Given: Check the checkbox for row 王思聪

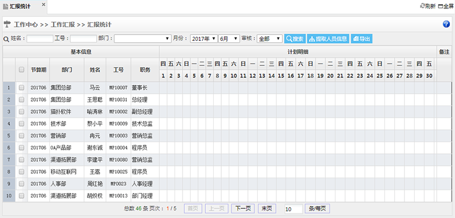Looking at the screenshot, I should (x=22, y=99).
